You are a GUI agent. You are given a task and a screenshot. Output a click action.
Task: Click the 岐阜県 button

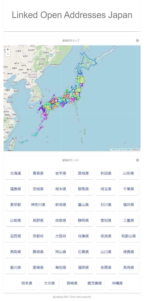click(x=61, y=220)
